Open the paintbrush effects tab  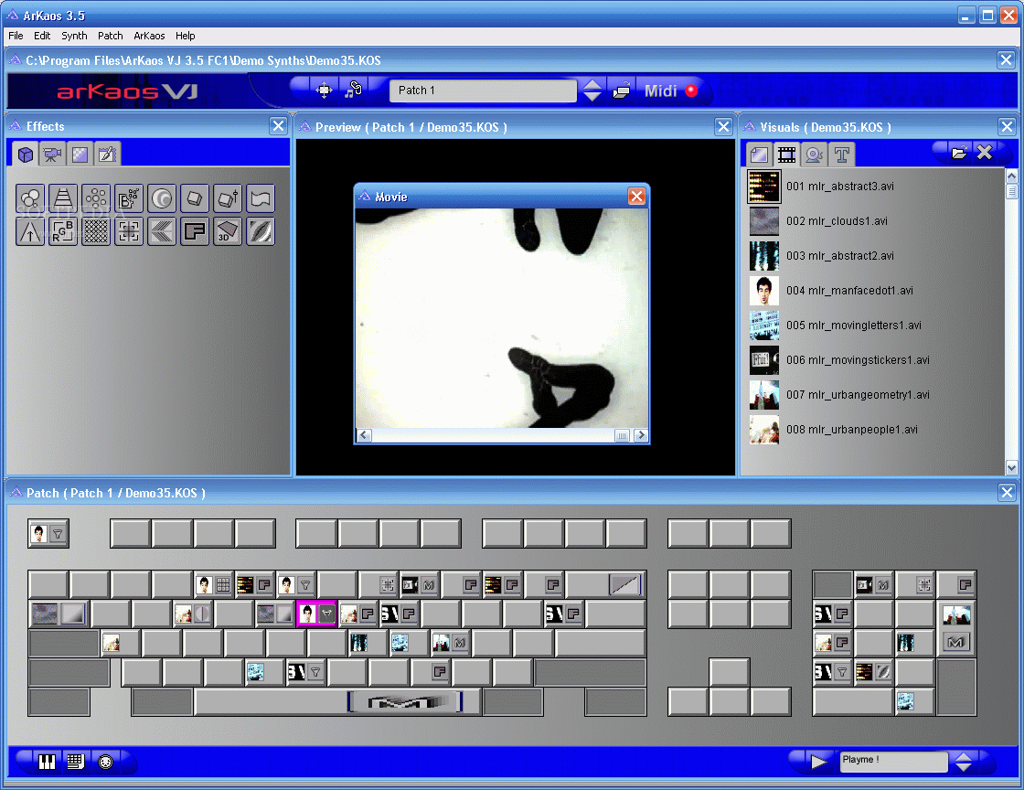click(x=107, y=155)
